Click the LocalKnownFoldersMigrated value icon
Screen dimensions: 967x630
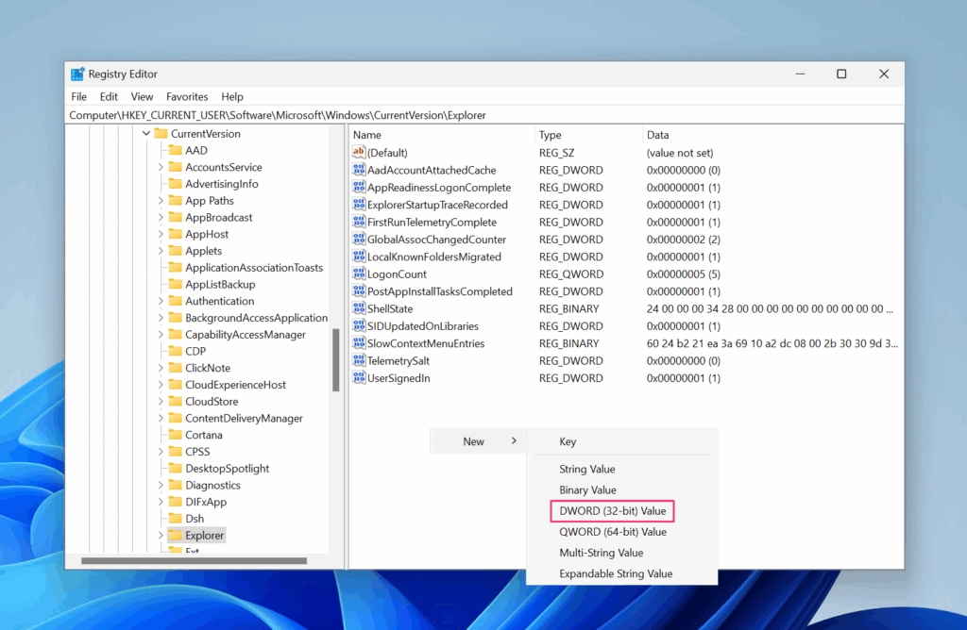click(359, 257)
